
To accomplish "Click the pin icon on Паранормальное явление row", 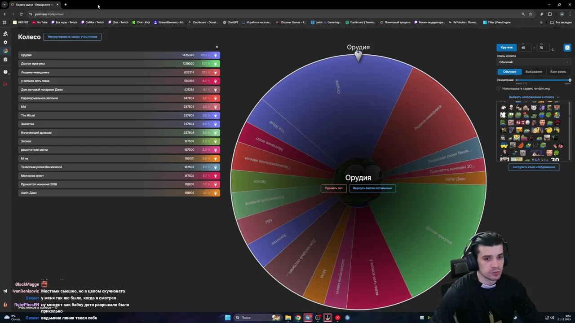I will click(216, 98).
